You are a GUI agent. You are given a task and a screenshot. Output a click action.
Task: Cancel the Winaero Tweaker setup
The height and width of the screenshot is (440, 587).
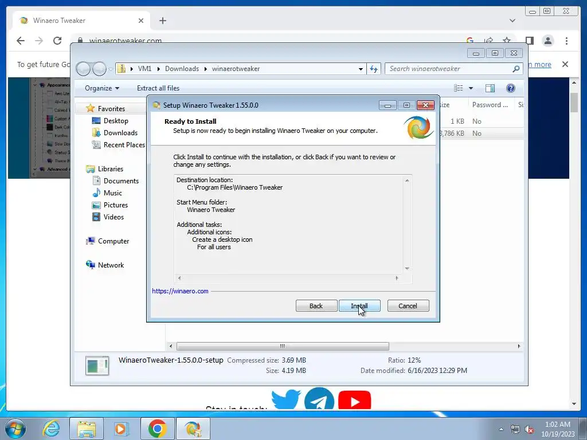coord(408,306)
